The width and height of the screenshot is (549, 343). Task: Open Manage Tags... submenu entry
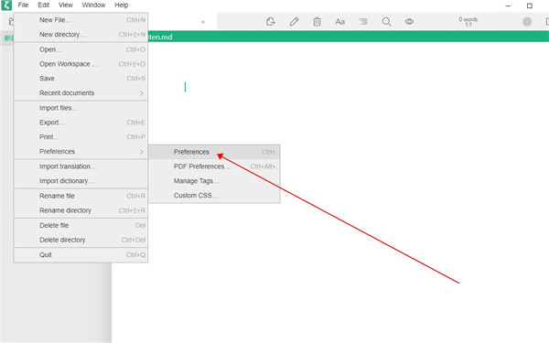coord(214,181)
